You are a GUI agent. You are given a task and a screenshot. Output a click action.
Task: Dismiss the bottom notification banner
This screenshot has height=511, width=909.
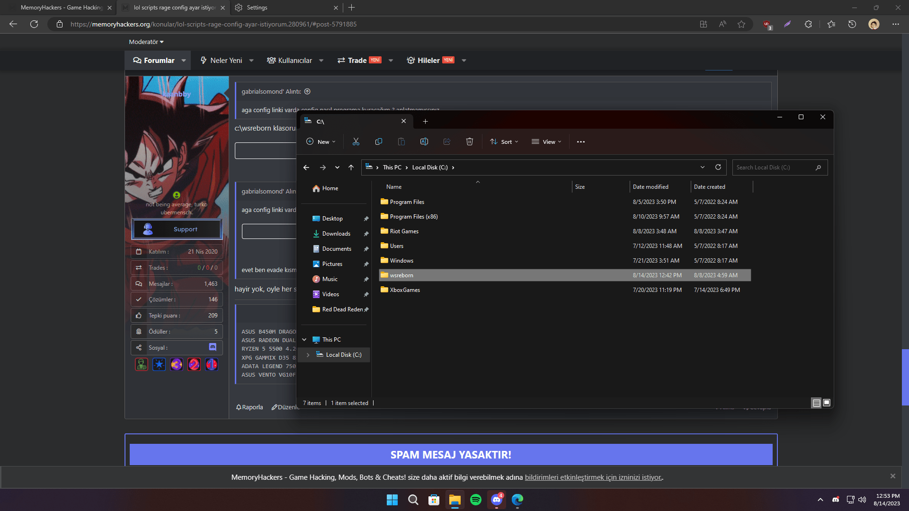893,476
